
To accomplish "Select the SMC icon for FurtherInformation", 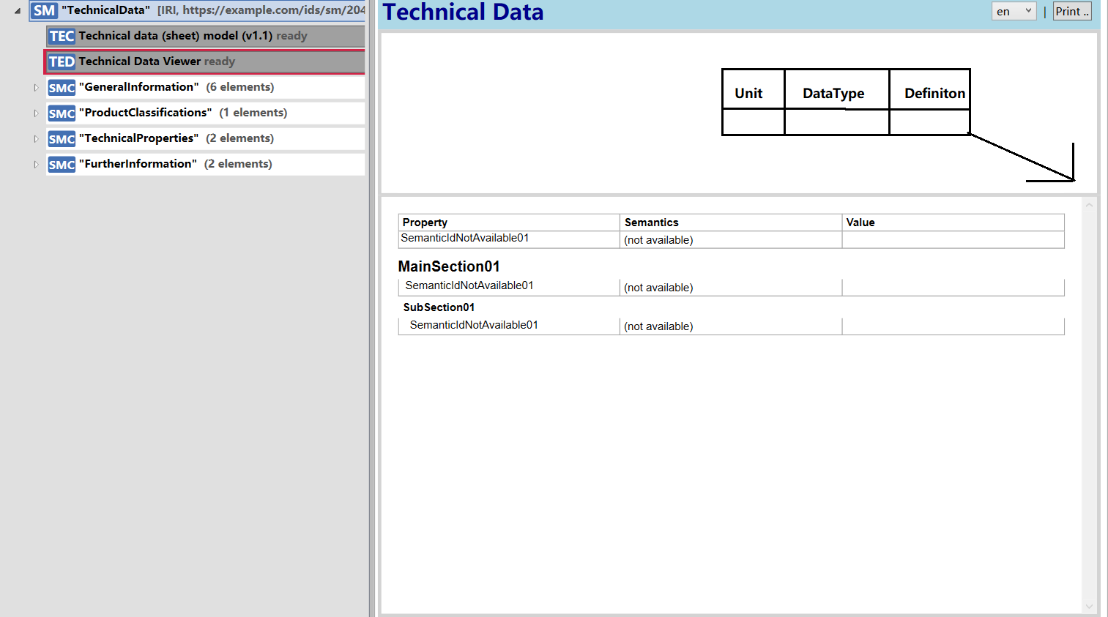I will 62,164.
